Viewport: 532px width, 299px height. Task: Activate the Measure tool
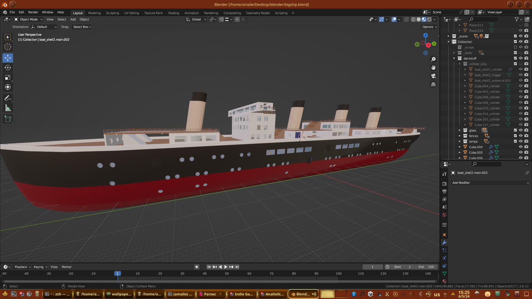8,108
